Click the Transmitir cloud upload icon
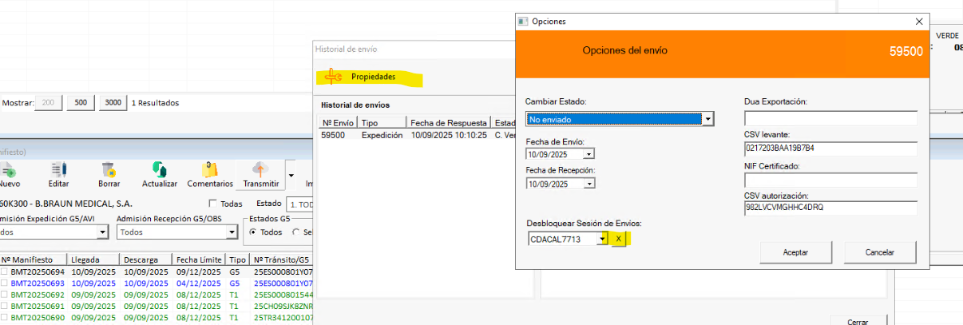The height and width of the screenshot is (325, 963). tap(260, 169)
